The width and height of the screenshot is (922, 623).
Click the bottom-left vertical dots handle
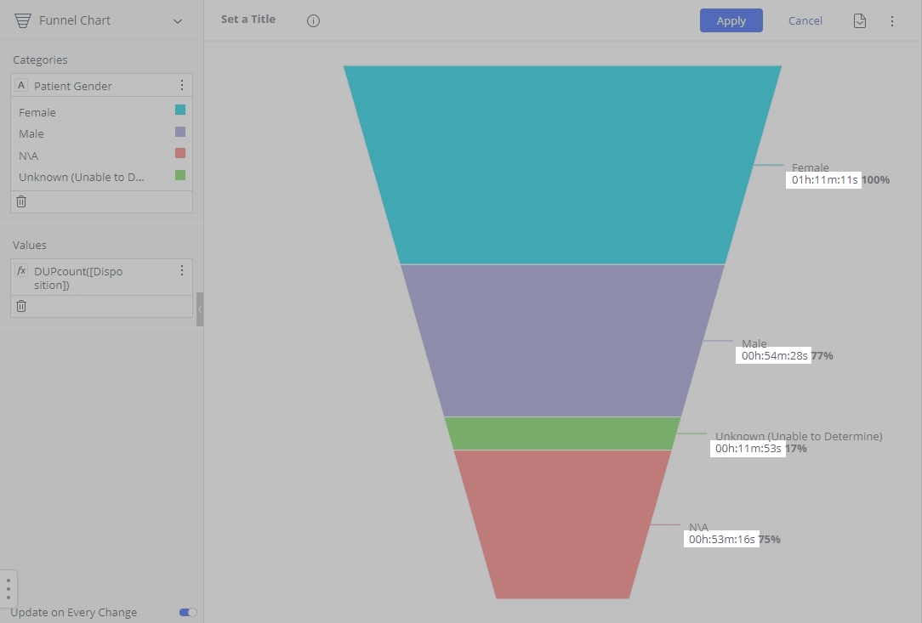9,588
